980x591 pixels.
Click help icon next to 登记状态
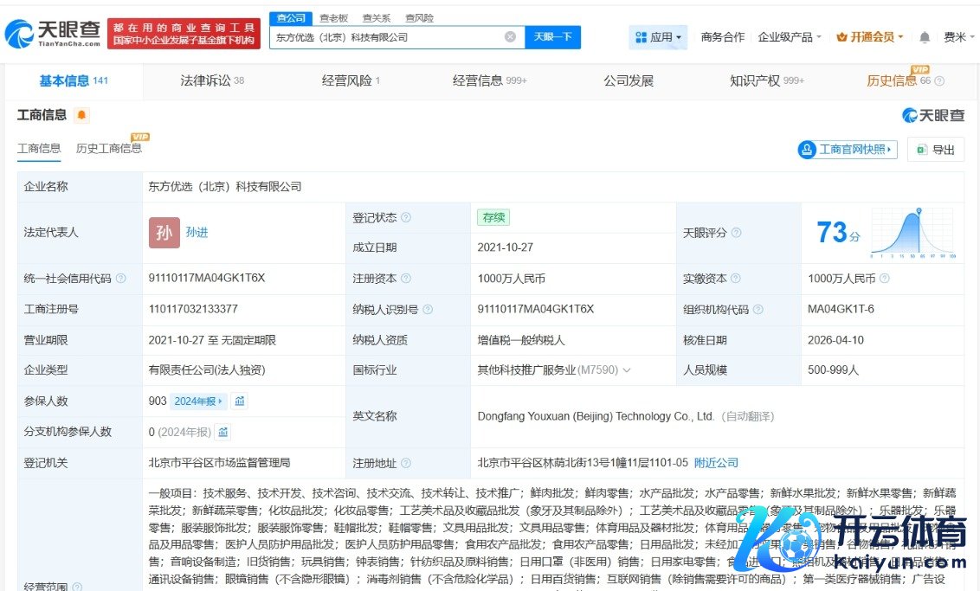point(406,218)
